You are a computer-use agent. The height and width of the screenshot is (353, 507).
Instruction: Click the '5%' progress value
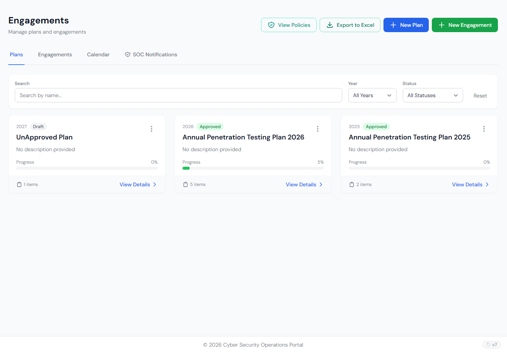(321, 162)
